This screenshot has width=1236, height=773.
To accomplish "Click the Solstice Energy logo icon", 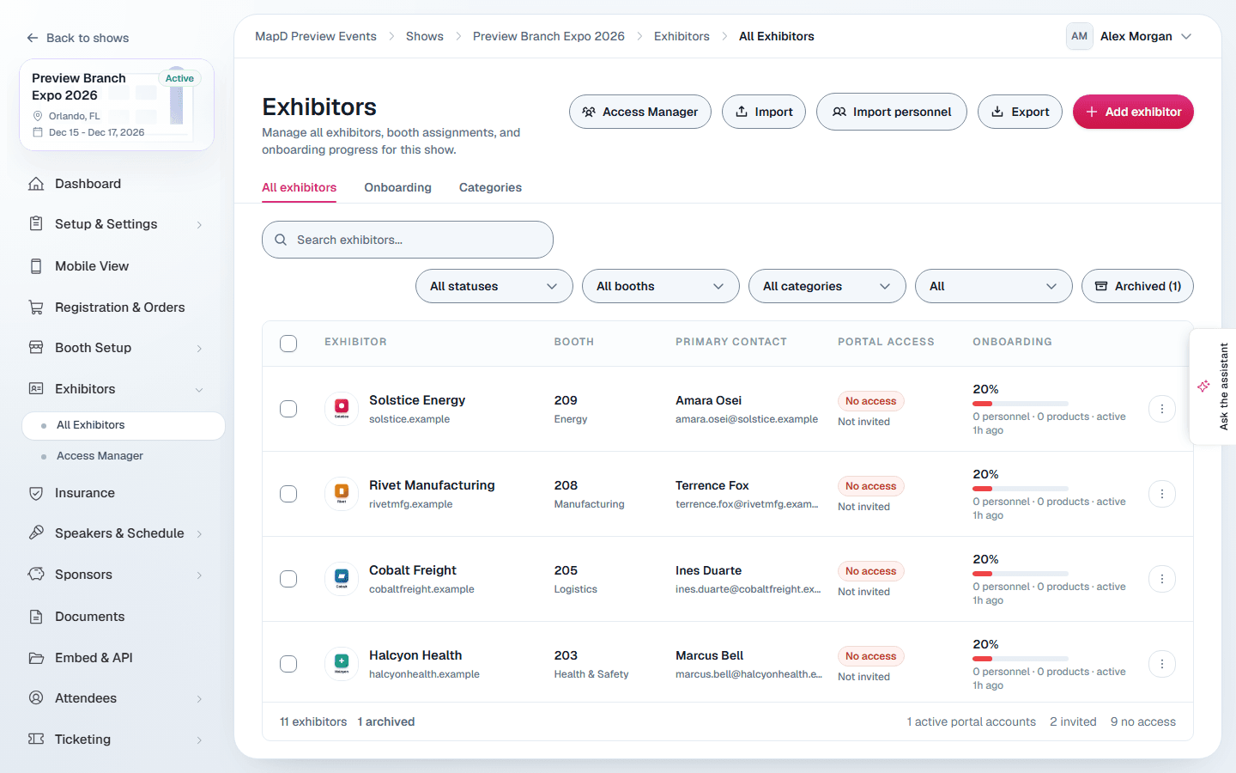I will pos(342,409).
